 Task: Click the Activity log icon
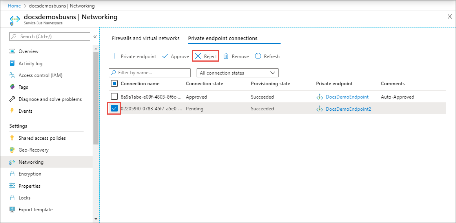click(12, 63)
